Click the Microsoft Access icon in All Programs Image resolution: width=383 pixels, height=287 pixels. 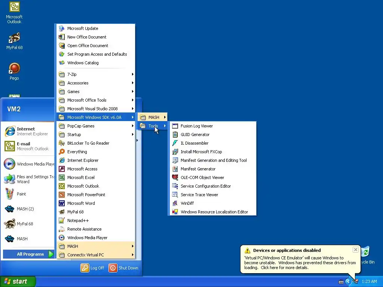click(x=62, y=169)
